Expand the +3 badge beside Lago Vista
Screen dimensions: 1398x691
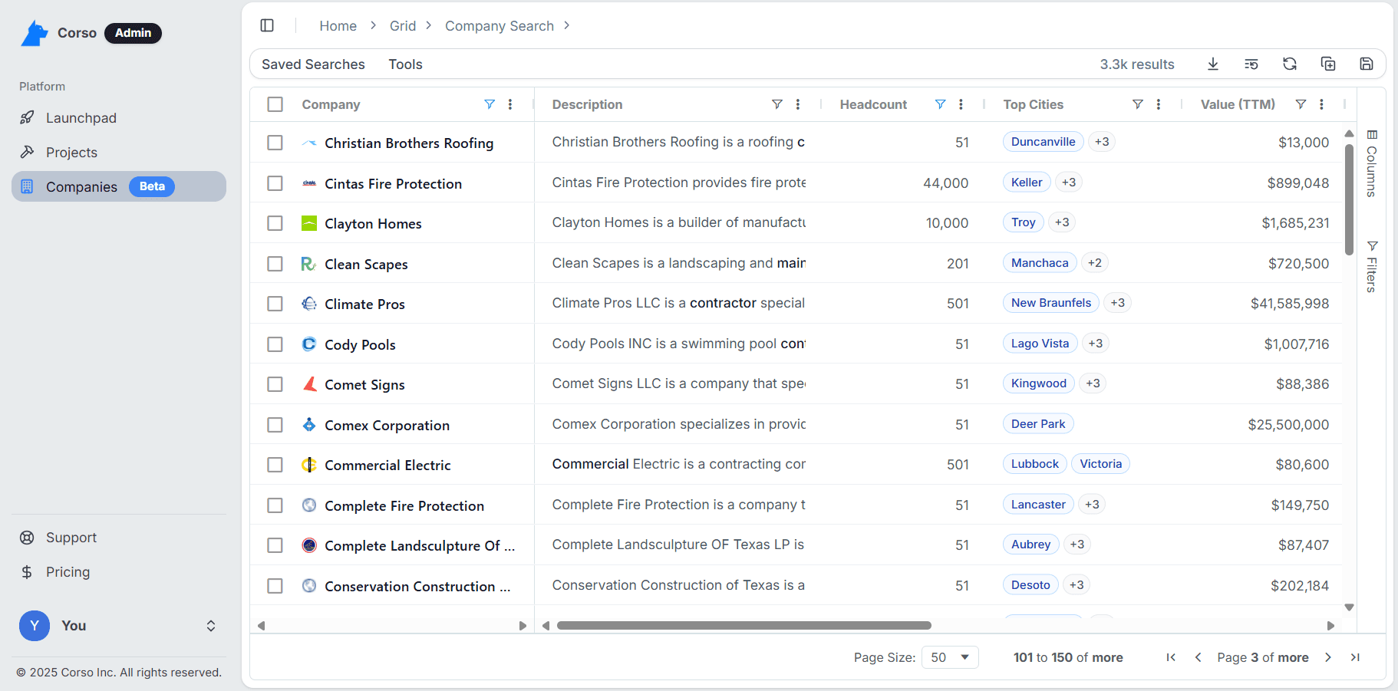(x=1096, y=344)
